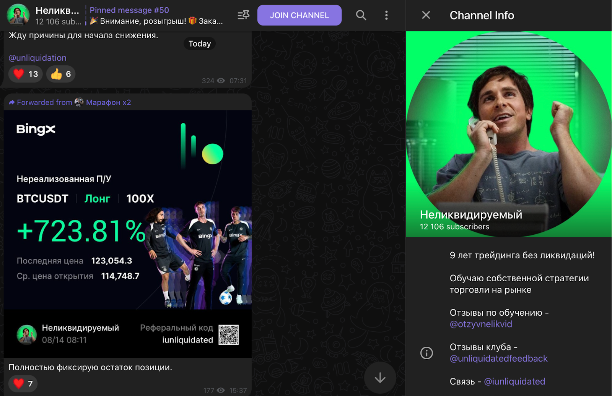Click the Channel Info panel title
612x396 pixels.
click(482, 15)
